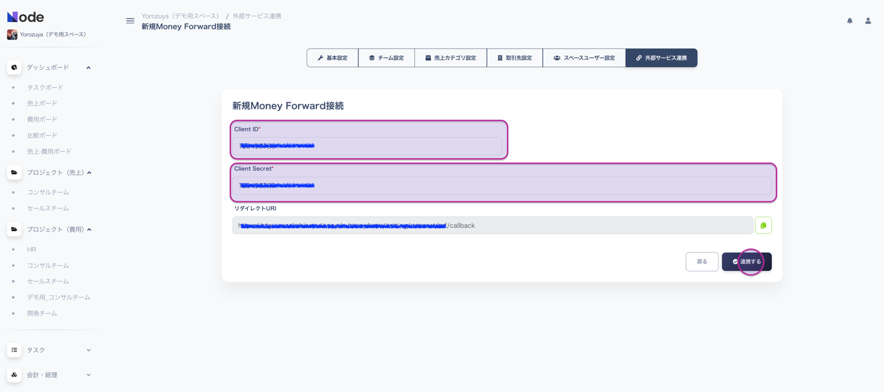Open デモ用_コンサルチーム in the sidebar
This screenshot has height=392, width=884.
[x=59, y=297]
